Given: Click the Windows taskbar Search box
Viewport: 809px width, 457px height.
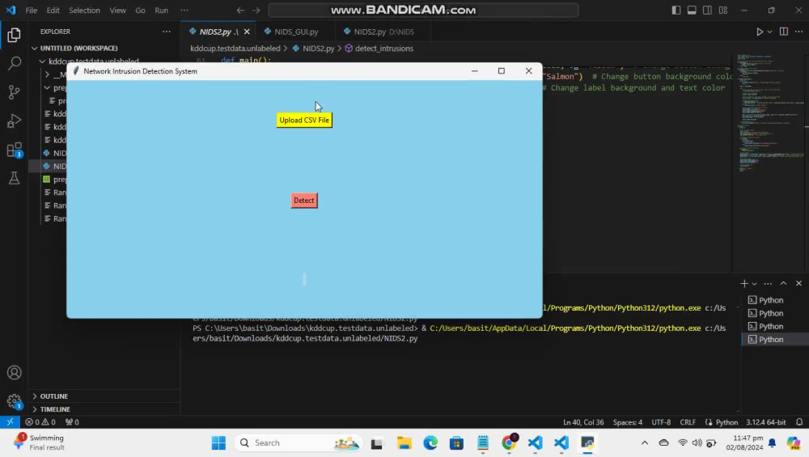Looking at the screenshot, I should coord(299,442).
